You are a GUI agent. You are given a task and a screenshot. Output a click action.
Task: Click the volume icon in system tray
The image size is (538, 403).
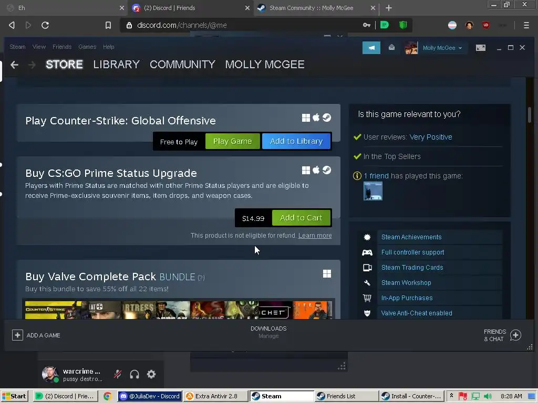click(488, 396)
